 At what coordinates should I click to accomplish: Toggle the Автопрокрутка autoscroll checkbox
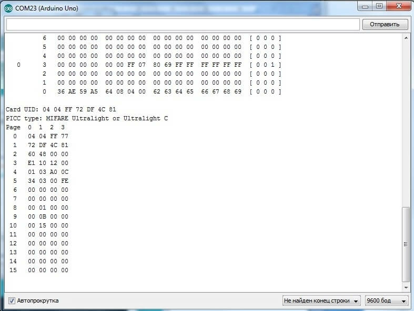[12, 300]
